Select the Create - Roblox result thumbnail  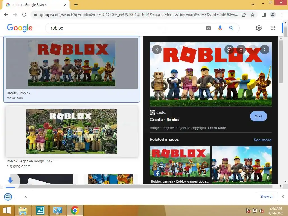[71, 63]
